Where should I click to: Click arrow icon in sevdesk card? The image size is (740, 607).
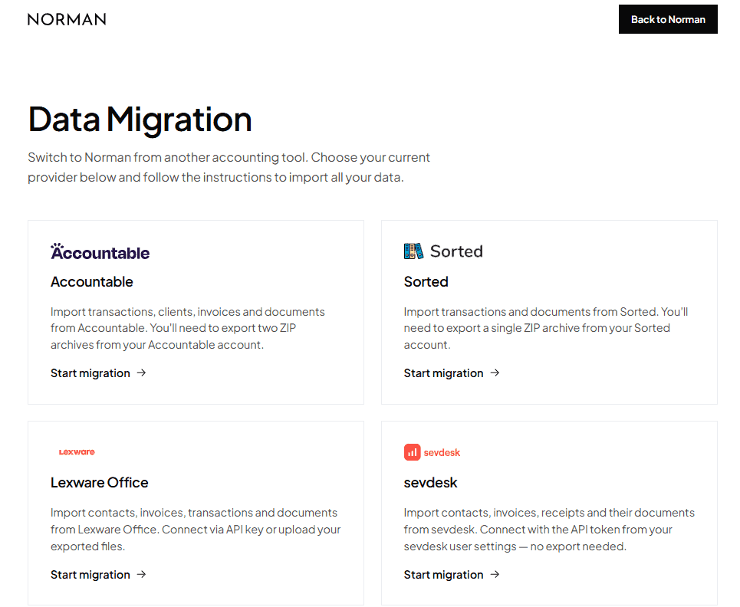tap(495, 575)
